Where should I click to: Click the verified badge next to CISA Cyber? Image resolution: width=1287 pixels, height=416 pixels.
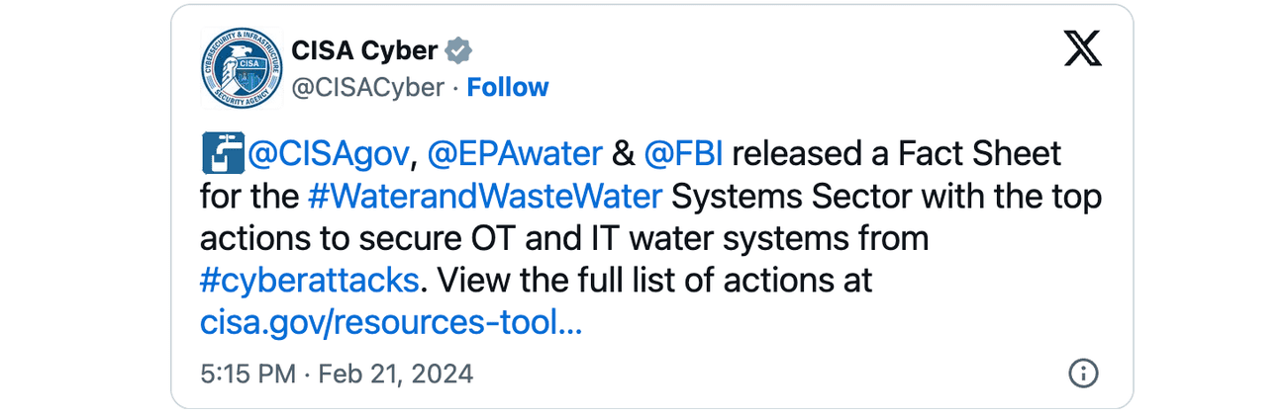click(457, 49)
